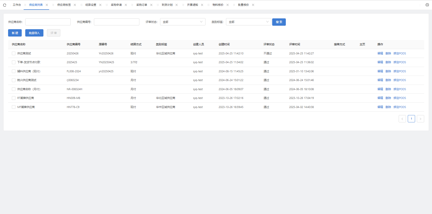This screenshot has height=214, width=432.
Task: Close the 物料核价 tab
Action: point(227,5)
